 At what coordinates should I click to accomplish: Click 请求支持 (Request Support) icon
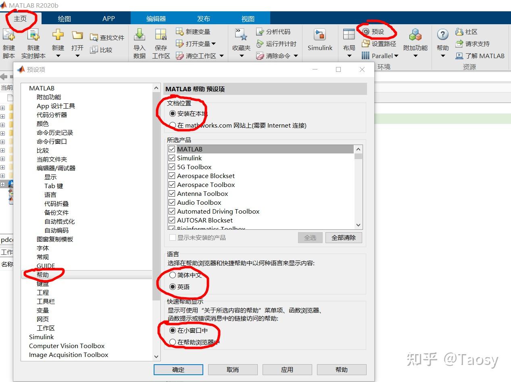point(459,44)
